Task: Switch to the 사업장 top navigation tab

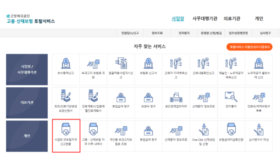Action: pyautogui.click(x=178, y=18)
